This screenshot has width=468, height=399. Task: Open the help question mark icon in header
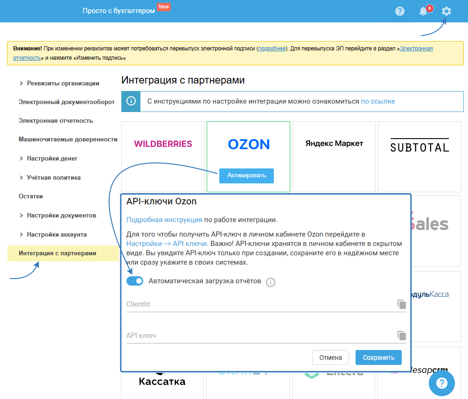click(x=400, y=11)
